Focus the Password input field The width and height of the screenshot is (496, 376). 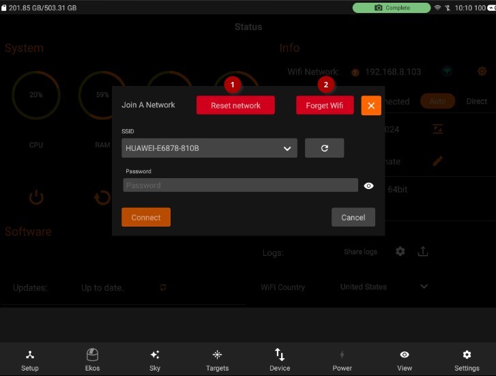pos(240,185)
